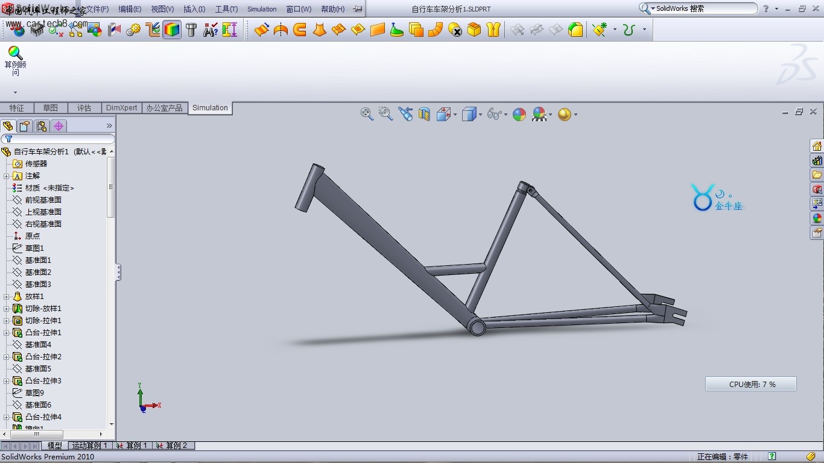This screenshot has width=824, height=463.
Task: Click in the SolidWorks 搜索 search box
Action: [x=699, y=8]
